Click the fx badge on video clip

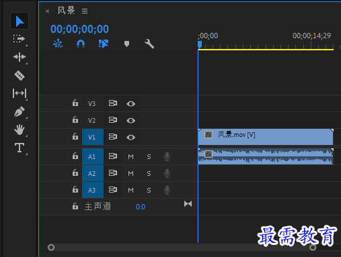coord(209,135)
